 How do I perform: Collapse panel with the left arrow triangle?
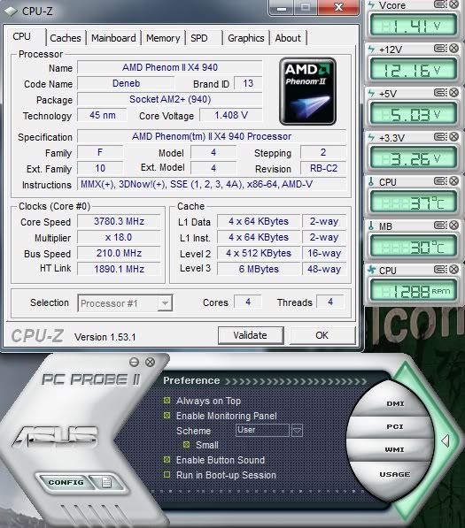click(x=446, y=440)
